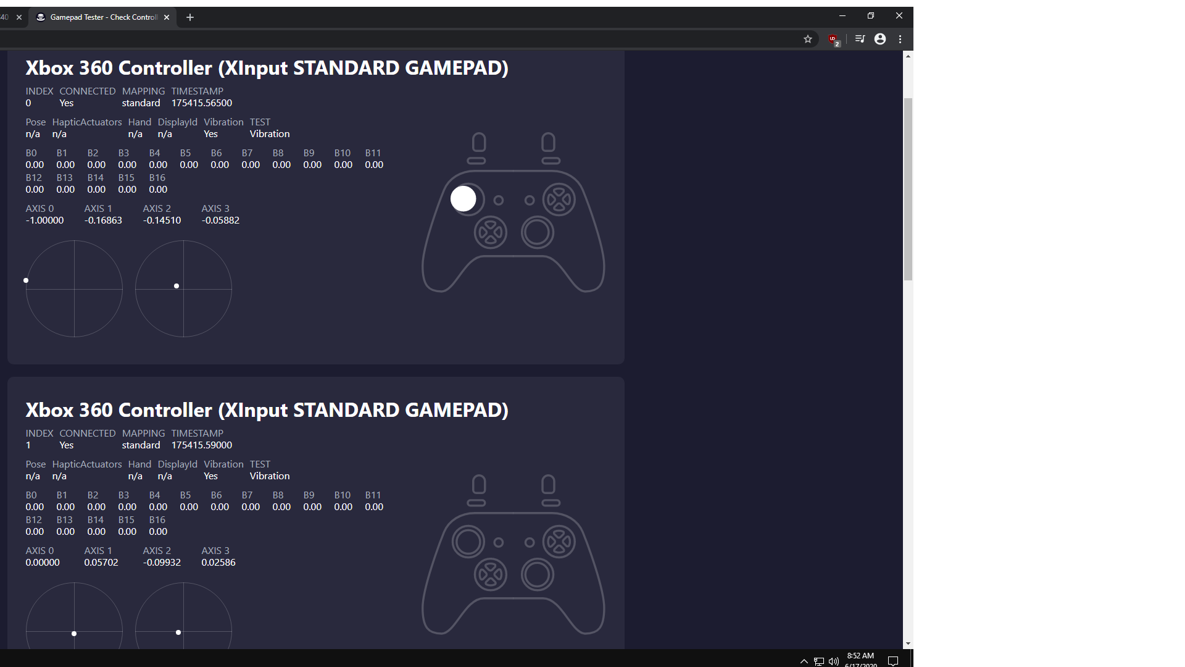Click the highlighted left stick on first gamepad

click(464, 199)
